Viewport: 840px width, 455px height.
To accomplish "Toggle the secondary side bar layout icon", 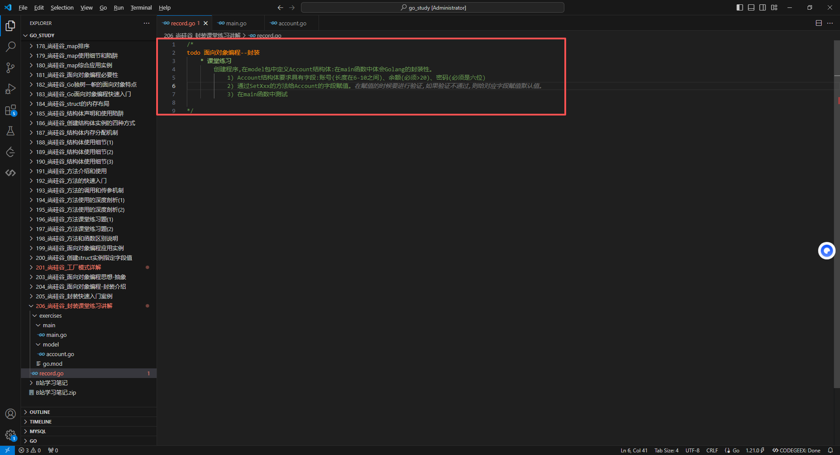I will [x=763, y=7].
